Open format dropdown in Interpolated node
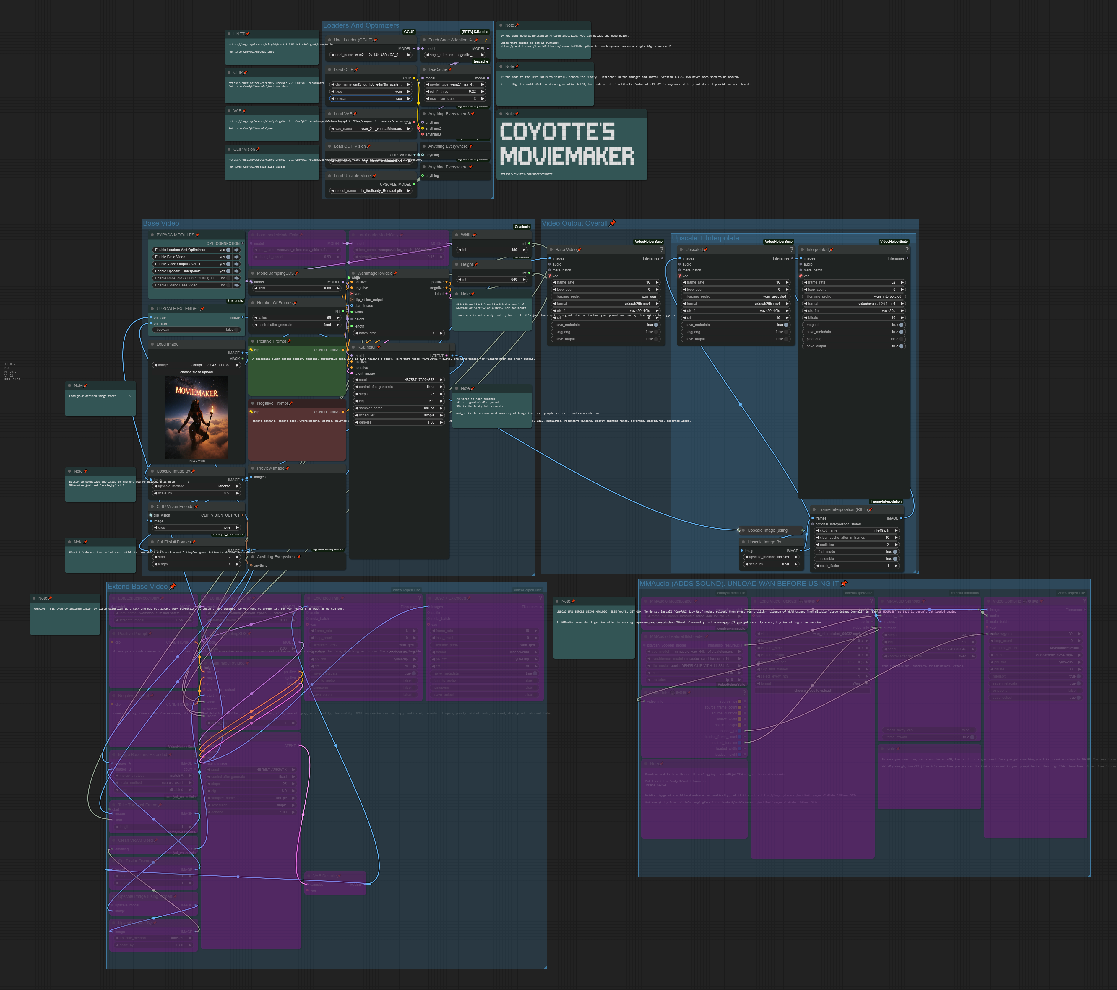This screenshot has height=990, width=1117. 855,304
